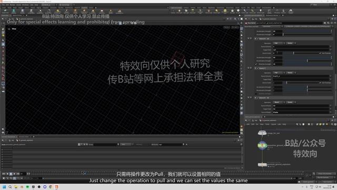Click the orange Houdini icon in the taskbar
The image size is (337, 190).
(x=56, y=187)
